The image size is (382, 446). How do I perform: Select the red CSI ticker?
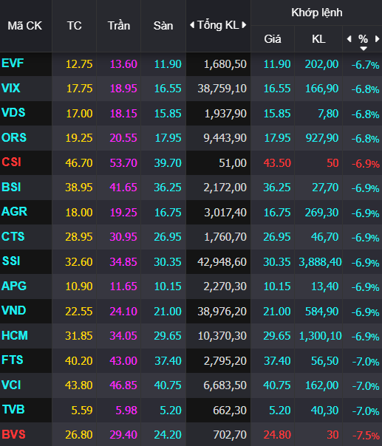[x=11, y=162]
